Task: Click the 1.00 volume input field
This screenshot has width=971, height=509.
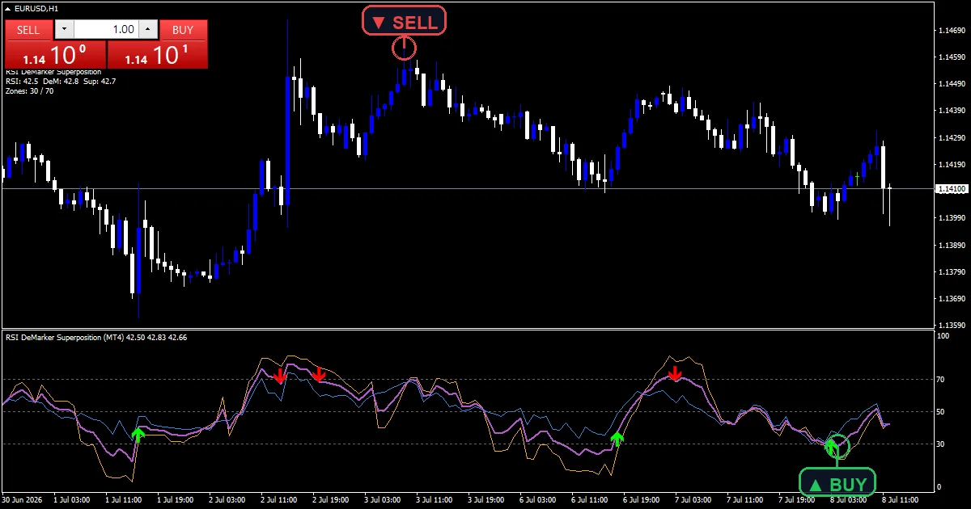Action: click(106, 30)
